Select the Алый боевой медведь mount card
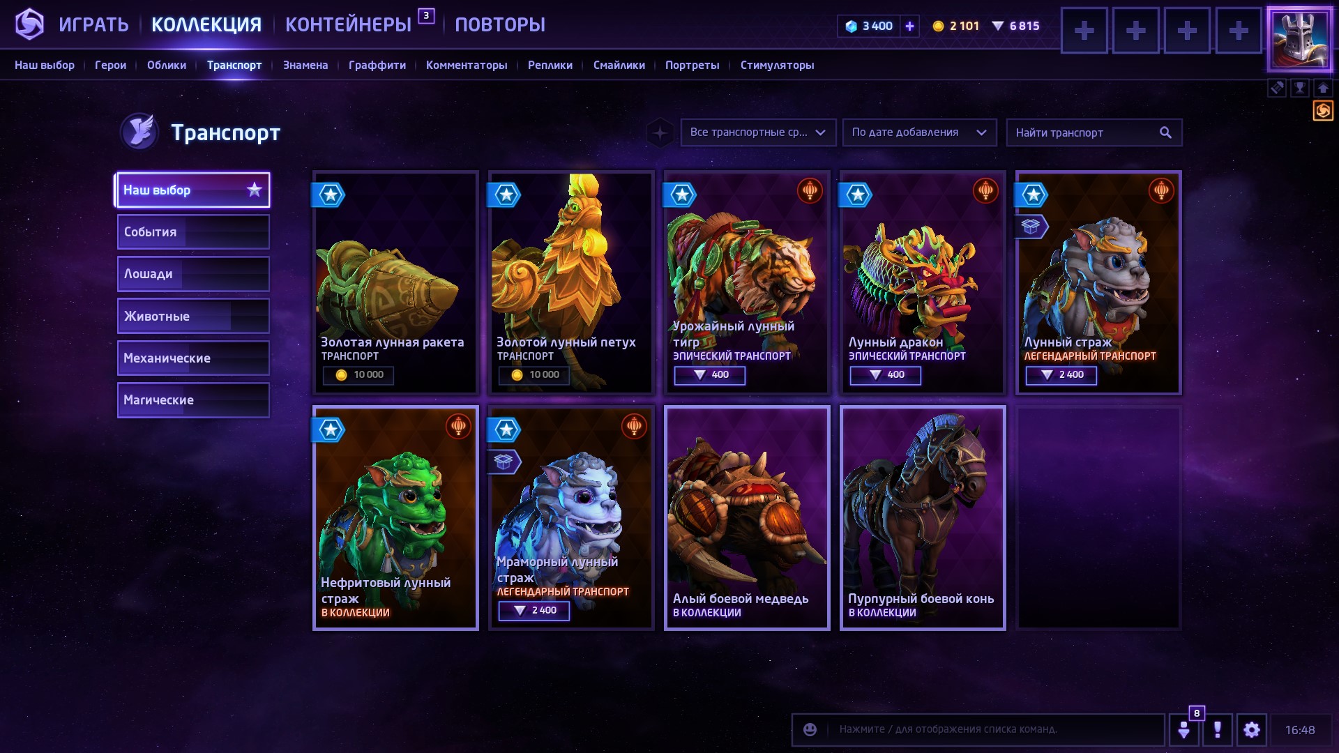 747,518
